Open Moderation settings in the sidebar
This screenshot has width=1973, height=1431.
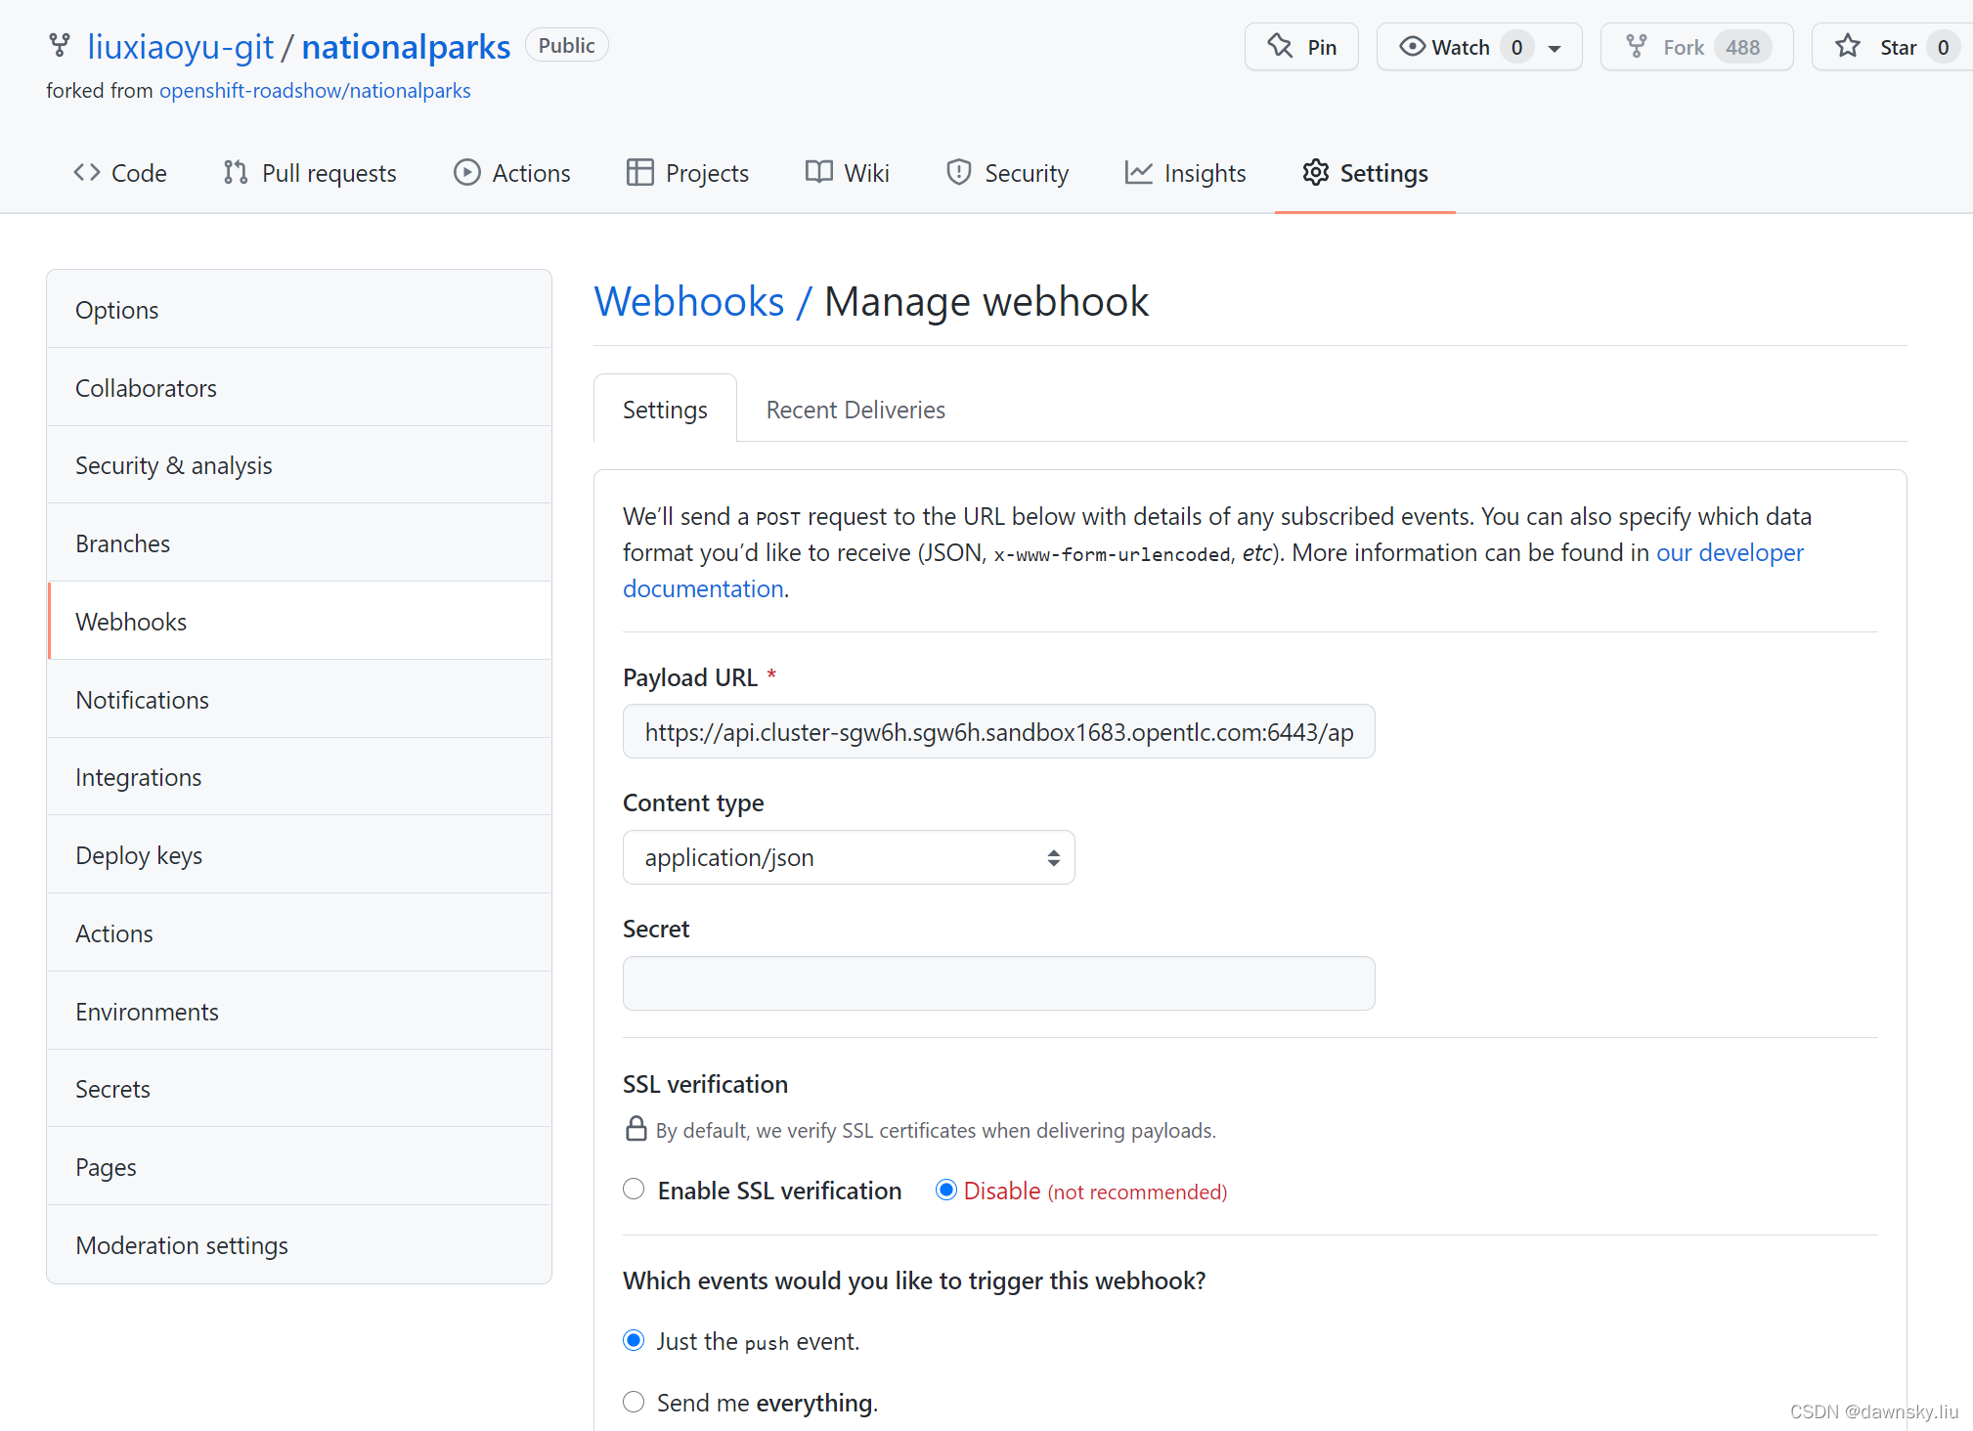(x=299, y=1244)
